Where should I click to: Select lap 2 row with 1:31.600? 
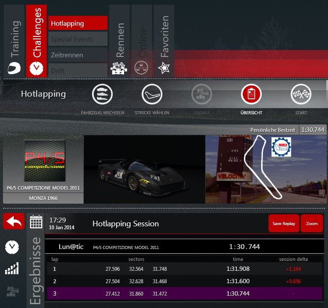tap(185, 281)
